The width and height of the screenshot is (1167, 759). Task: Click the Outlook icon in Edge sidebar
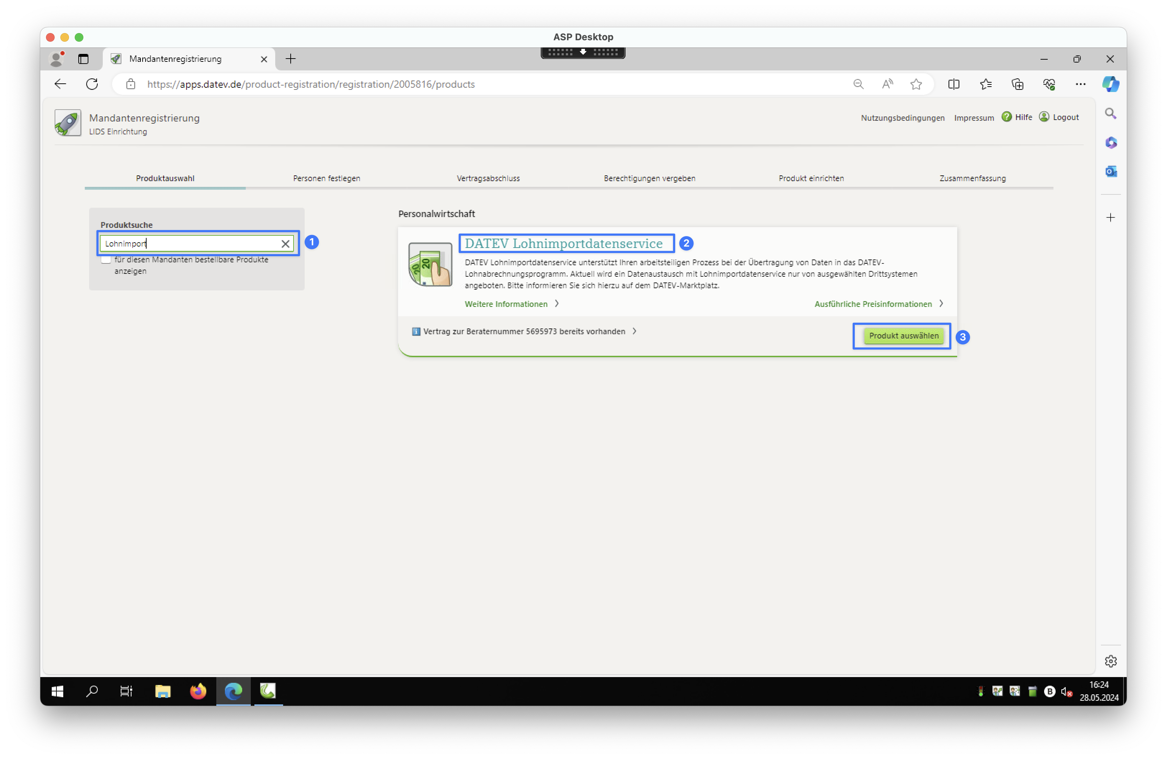pos(1111,172)
